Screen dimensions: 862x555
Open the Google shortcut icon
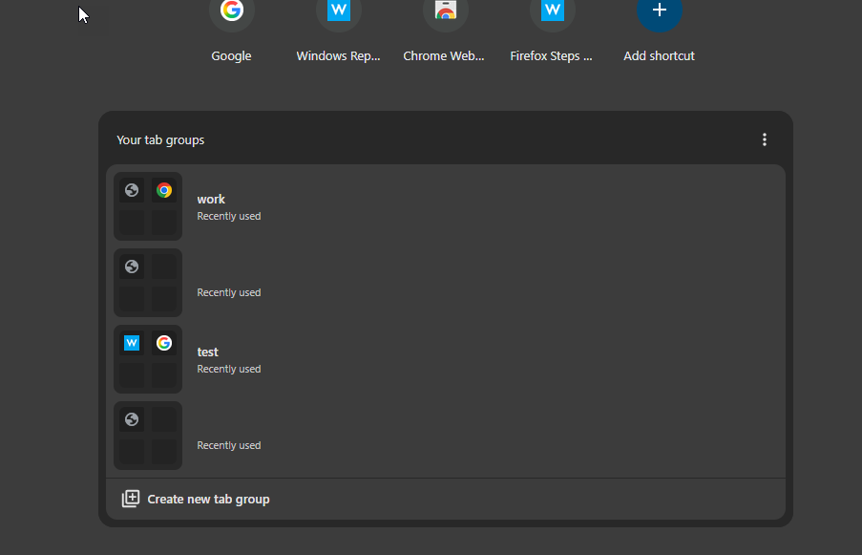point(231,11)
